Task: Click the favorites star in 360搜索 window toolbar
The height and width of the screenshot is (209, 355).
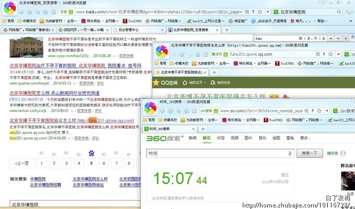Action: click(x=186, y=110)
